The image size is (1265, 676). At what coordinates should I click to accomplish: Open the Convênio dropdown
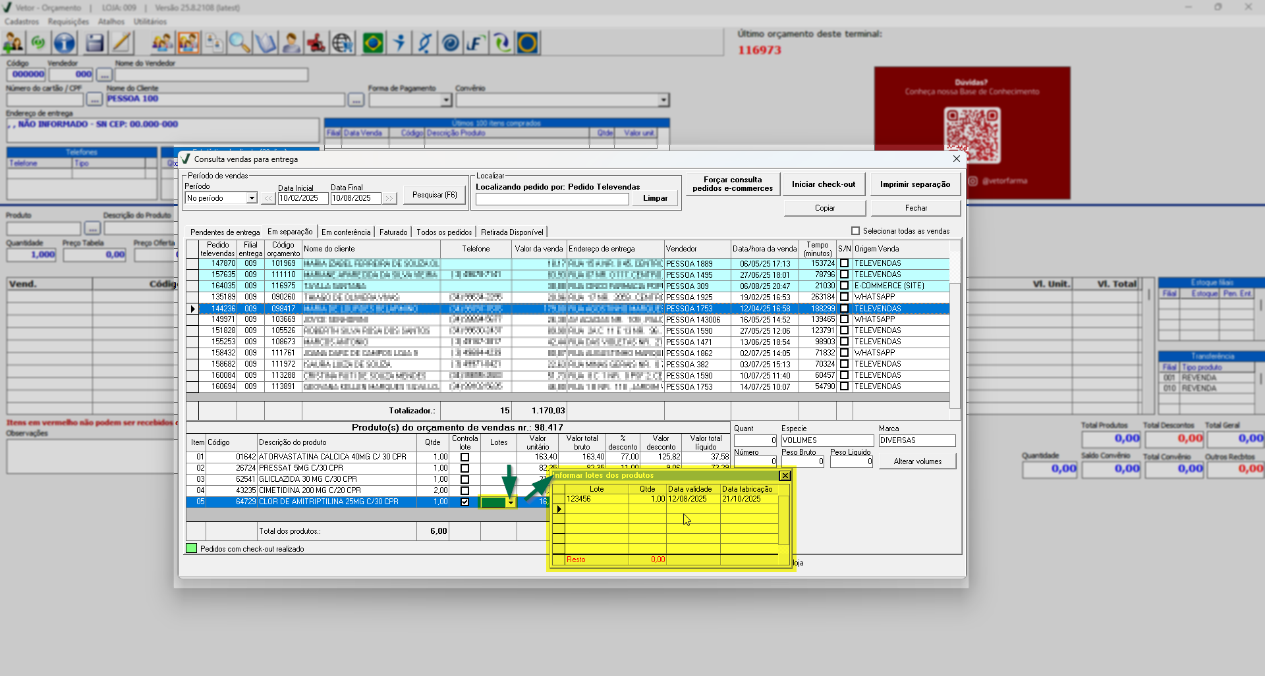coord(663,100)
